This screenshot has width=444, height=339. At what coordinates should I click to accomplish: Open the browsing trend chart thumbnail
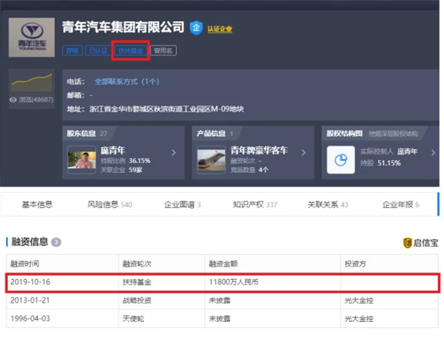[x=31, y=82]
